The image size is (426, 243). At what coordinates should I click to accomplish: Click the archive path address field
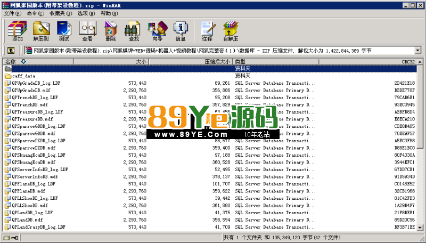(x=219, y=50)
